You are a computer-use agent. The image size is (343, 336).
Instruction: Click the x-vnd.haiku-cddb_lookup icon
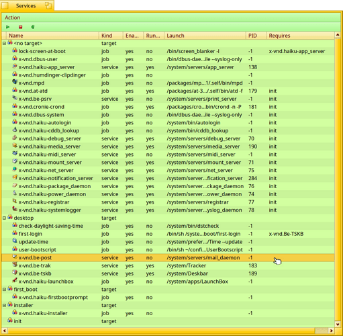click(15, 130)
